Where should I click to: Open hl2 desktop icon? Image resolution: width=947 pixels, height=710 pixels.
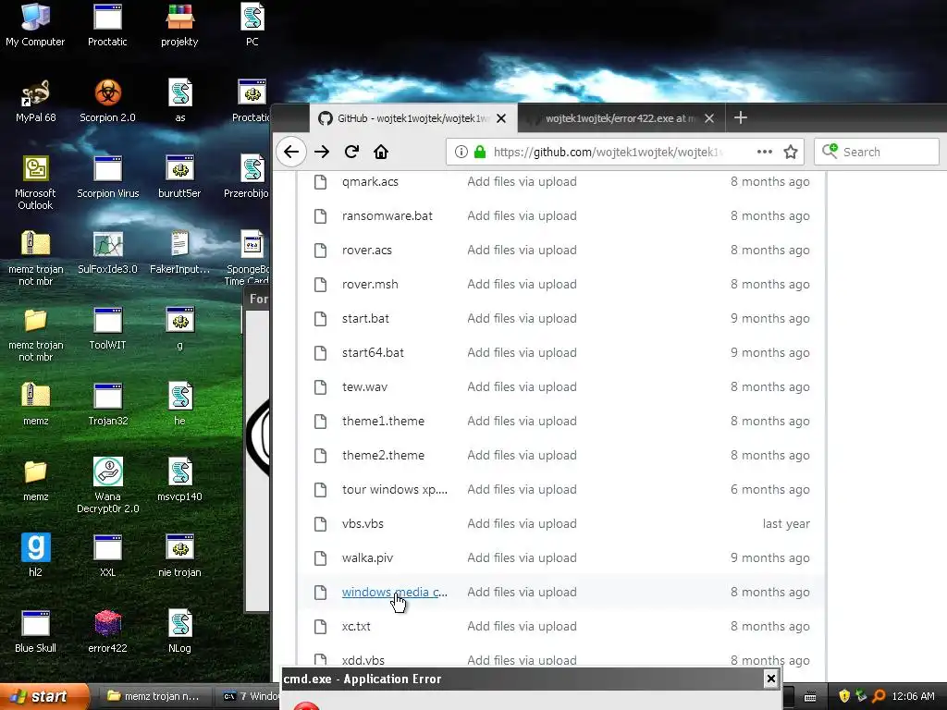(x=35, y=557)
